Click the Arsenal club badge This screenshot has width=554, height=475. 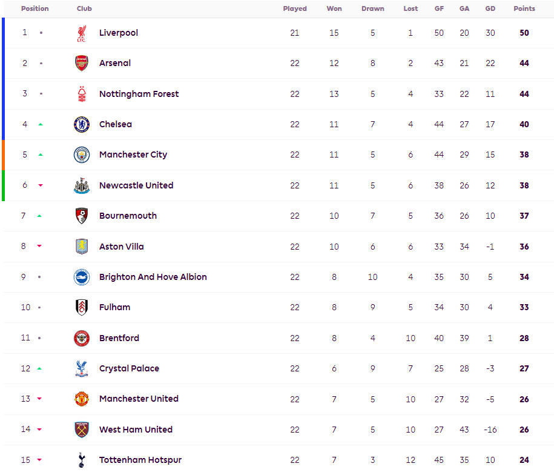click(x=82, y=63)
